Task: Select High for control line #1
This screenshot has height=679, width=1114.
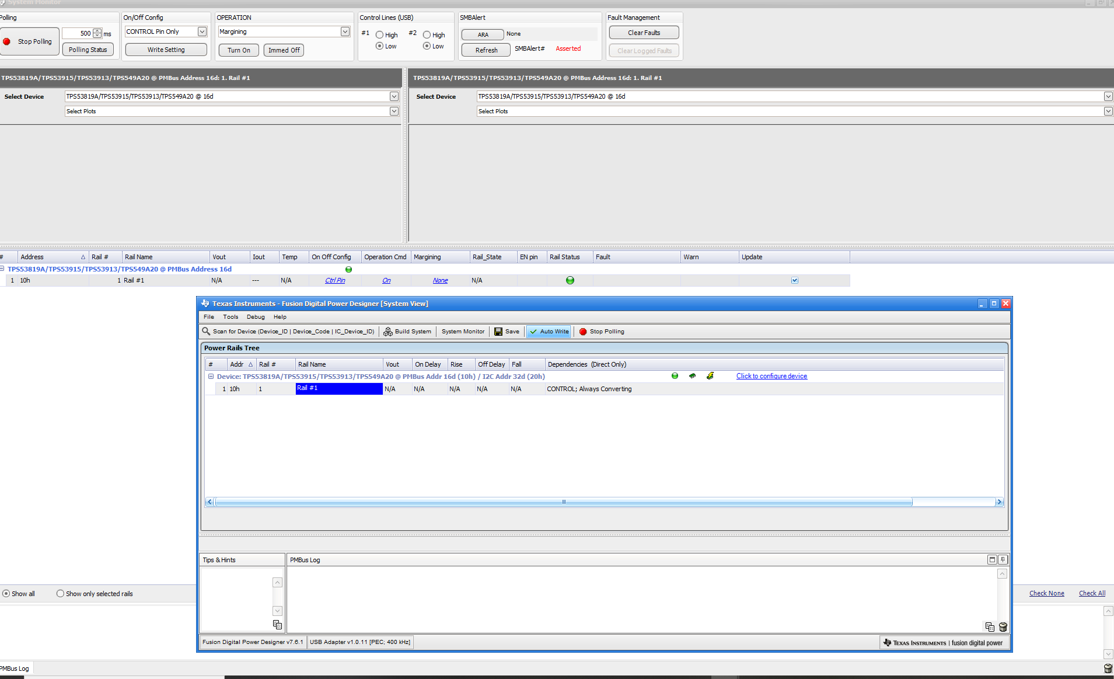Action: pyautogui.click(x=379, y=35)
